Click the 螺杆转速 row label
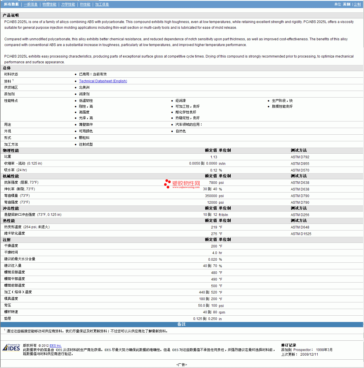364x368 pixels. click(x=11, y=312)
